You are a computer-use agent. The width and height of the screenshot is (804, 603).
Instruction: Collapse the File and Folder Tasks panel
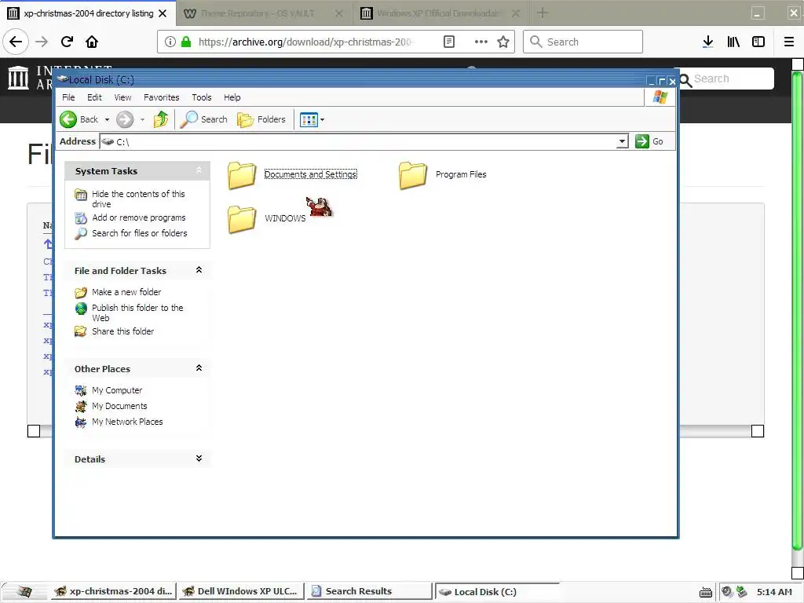tap(199, 270)
